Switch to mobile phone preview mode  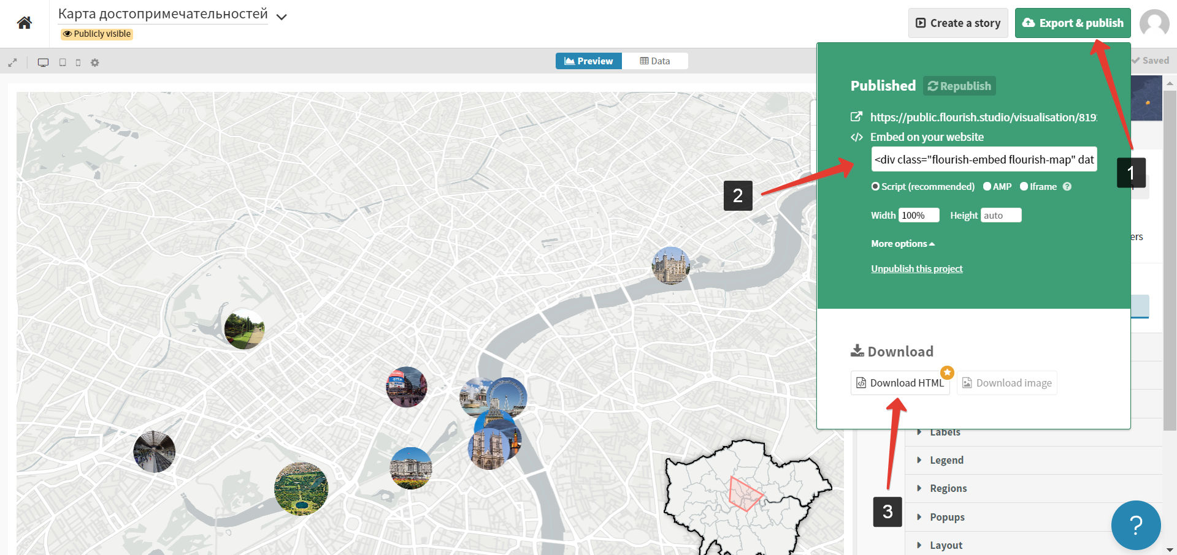(78, 62)
